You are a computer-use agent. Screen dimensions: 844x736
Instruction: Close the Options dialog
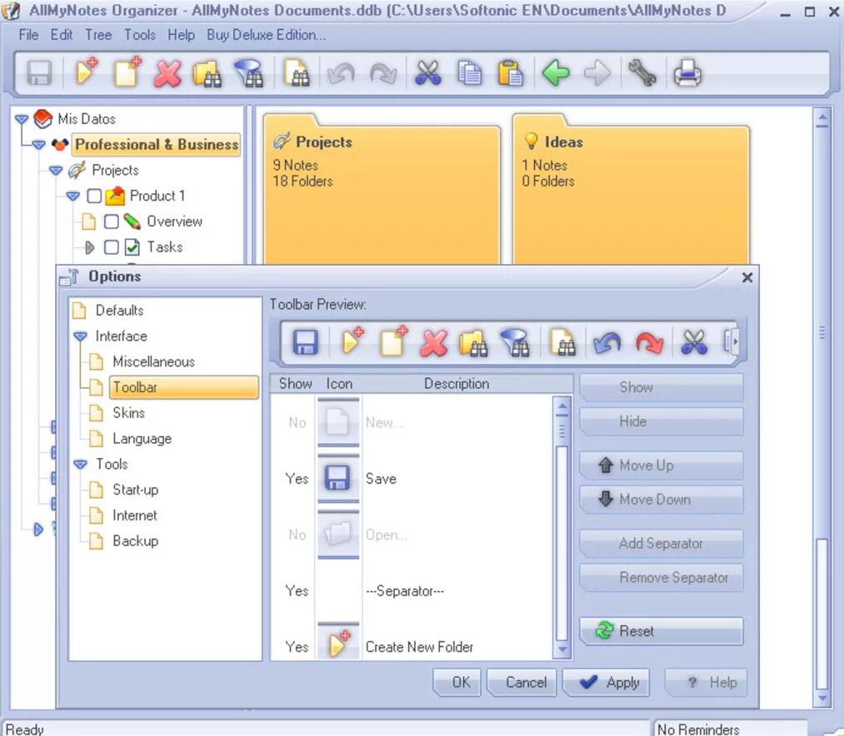pyautogui.click(x=747, y=277)
